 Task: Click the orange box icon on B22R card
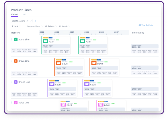59,63
